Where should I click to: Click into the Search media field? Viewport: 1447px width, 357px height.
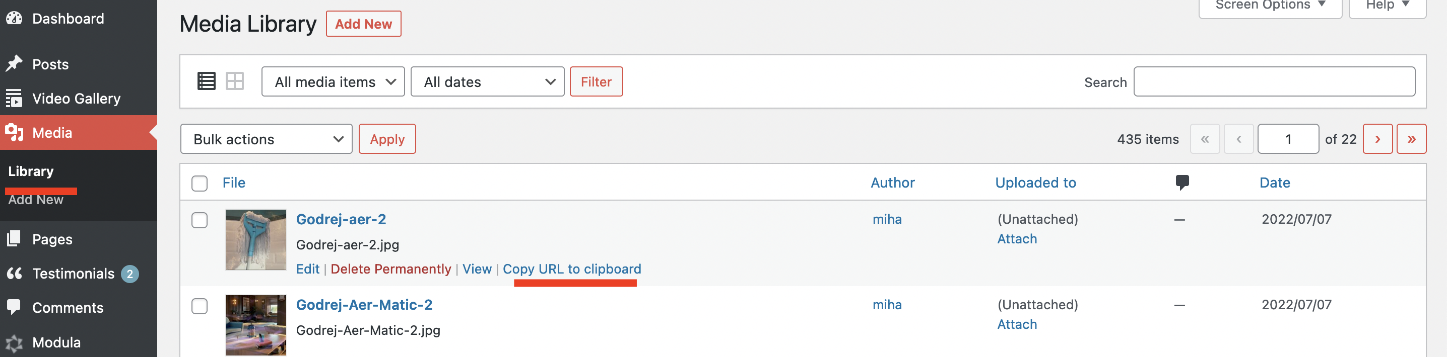coord(1273,82)
